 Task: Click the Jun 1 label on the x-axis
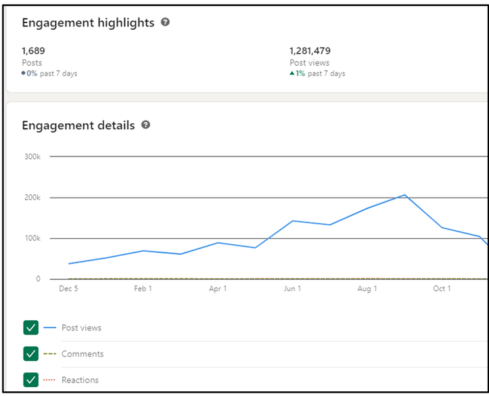292,289
